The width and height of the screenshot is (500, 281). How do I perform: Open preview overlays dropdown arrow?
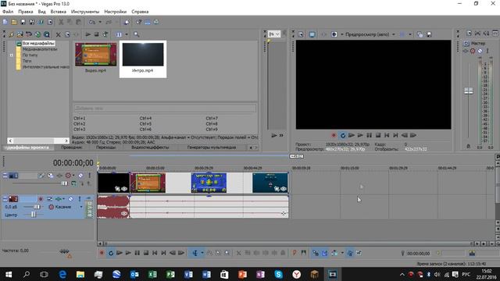tap(410, 34)
